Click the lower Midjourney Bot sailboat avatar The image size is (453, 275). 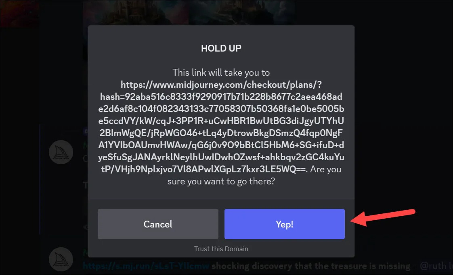pyautogui.click(x=61, y=259)
